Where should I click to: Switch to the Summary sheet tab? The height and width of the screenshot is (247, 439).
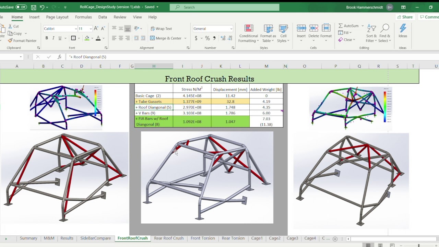click(28, 238)
